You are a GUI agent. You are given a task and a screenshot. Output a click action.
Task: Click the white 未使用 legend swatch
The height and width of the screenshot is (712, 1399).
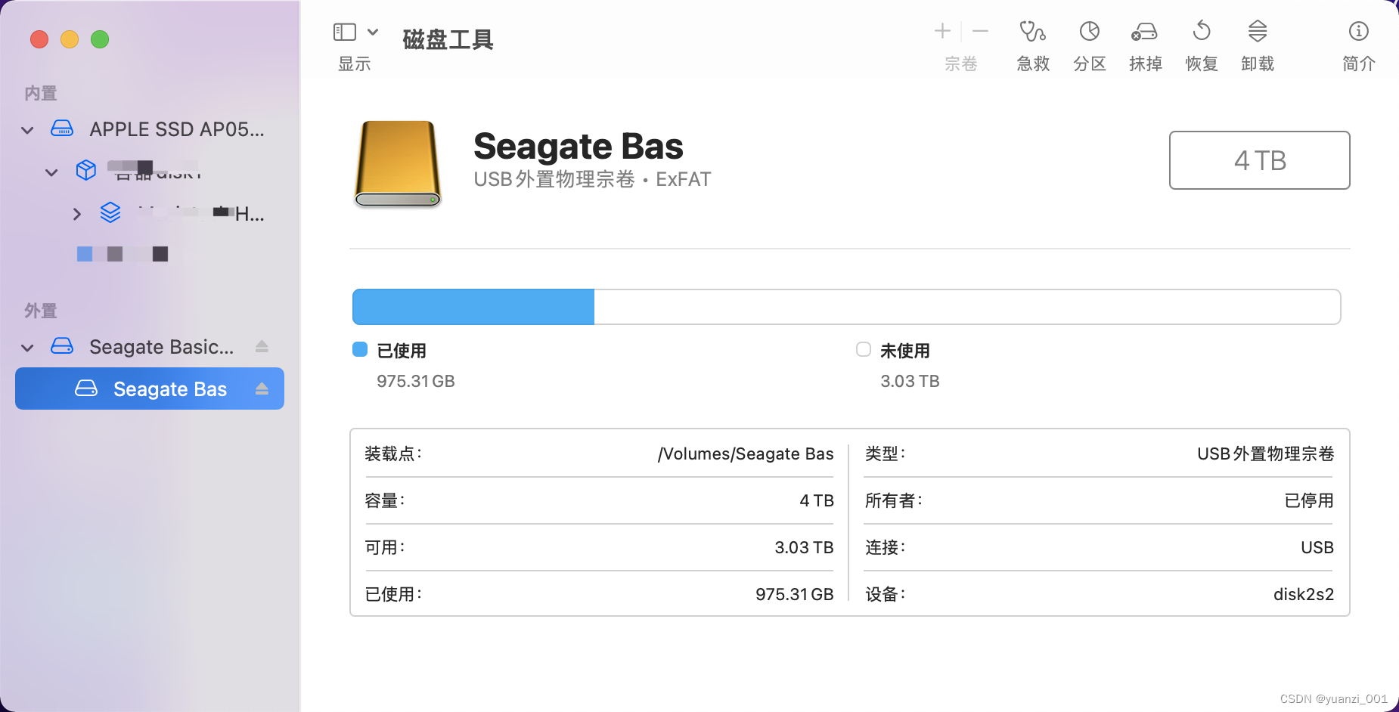864,349
